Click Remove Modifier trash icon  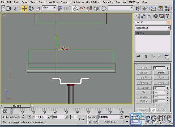(159, 56)
